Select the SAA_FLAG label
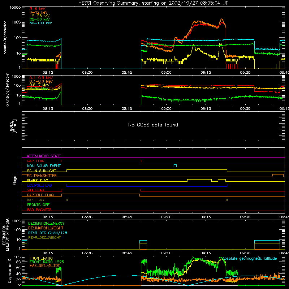This screenshot has width=289, height=289. 35,190
